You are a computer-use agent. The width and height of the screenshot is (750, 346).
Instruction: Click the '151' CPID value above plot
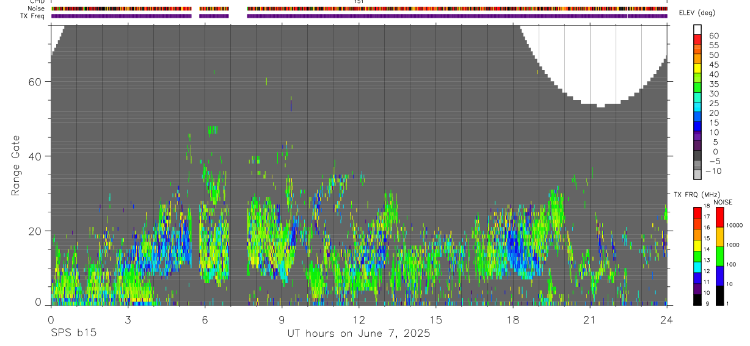coord(359,2)
